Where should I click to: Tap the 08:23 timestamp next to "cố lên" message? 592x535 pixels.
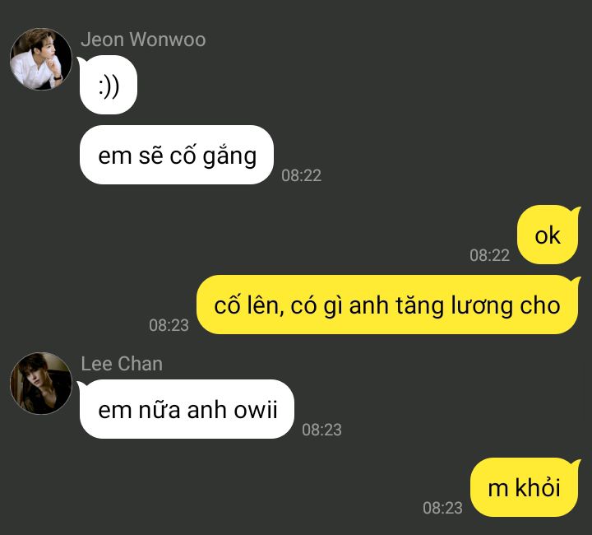click(x=169, y=325)
